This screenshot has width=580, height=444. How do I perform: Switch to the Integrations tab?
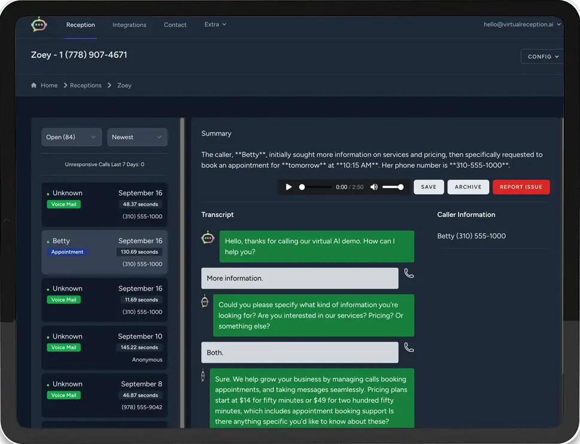tap(129, 25)
